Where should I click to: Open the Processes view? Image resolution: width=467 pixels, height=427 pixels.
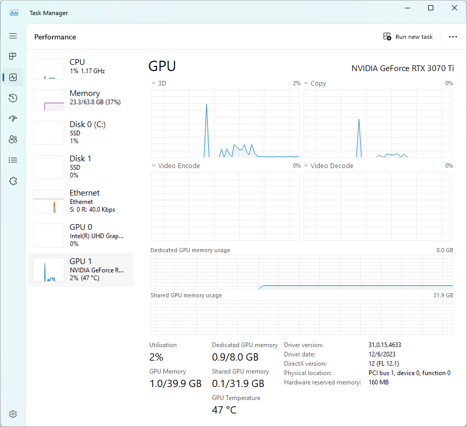[13, 56]
